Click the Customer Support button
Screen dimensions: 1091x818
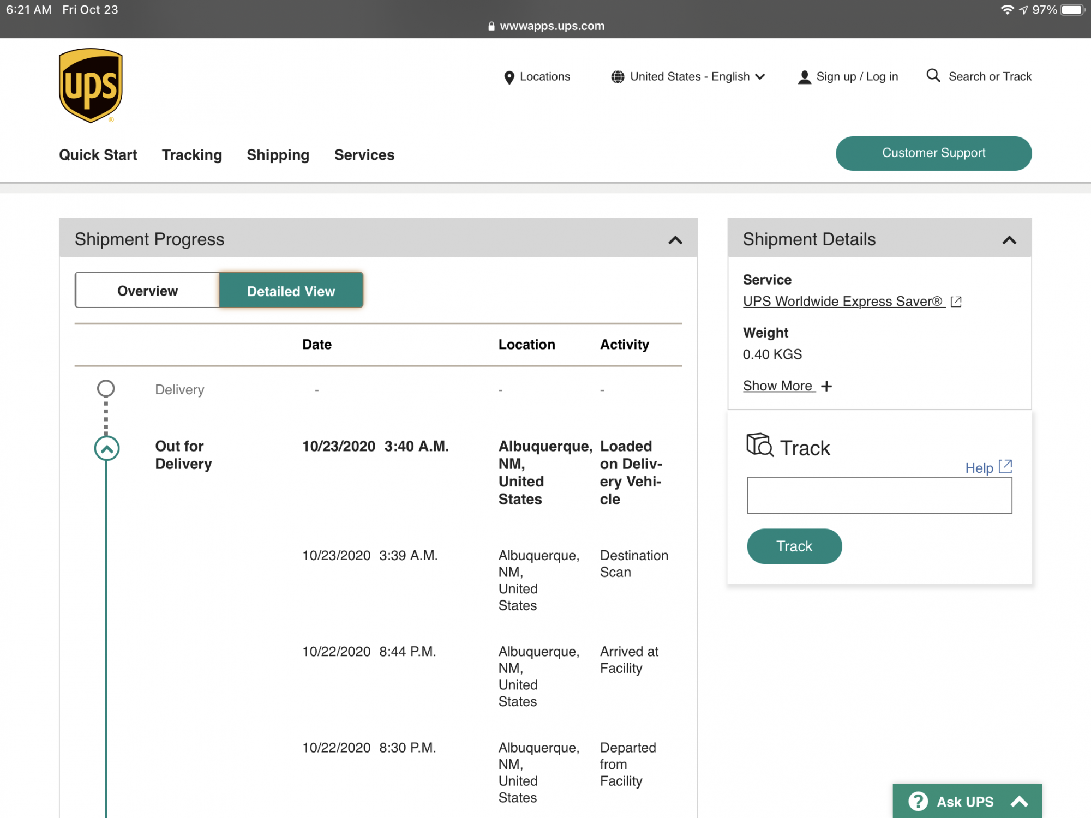[x=933, y=153]
